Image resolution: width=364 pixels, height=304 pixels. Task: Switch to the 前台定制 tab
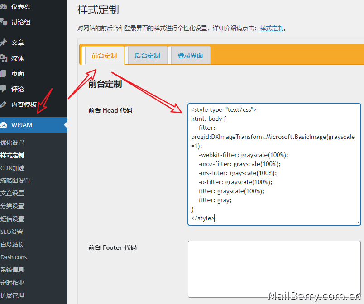[104, 56]
